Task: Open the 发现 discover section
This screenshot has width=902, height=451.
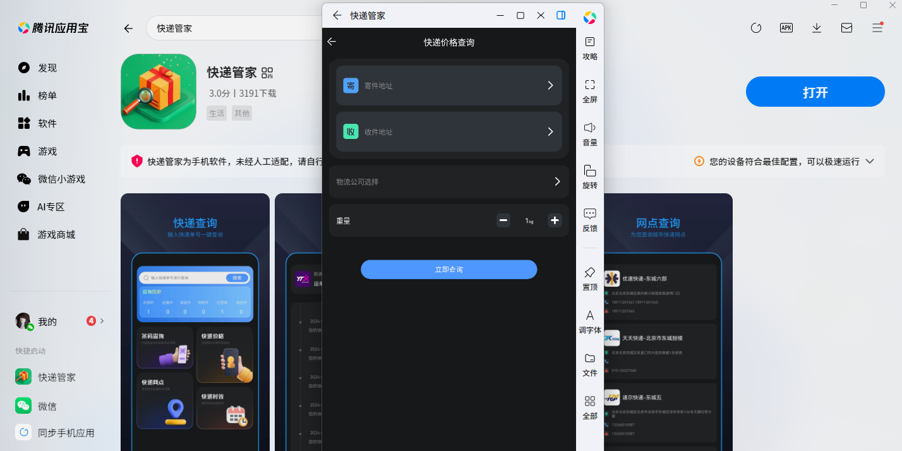Action: 38,68
